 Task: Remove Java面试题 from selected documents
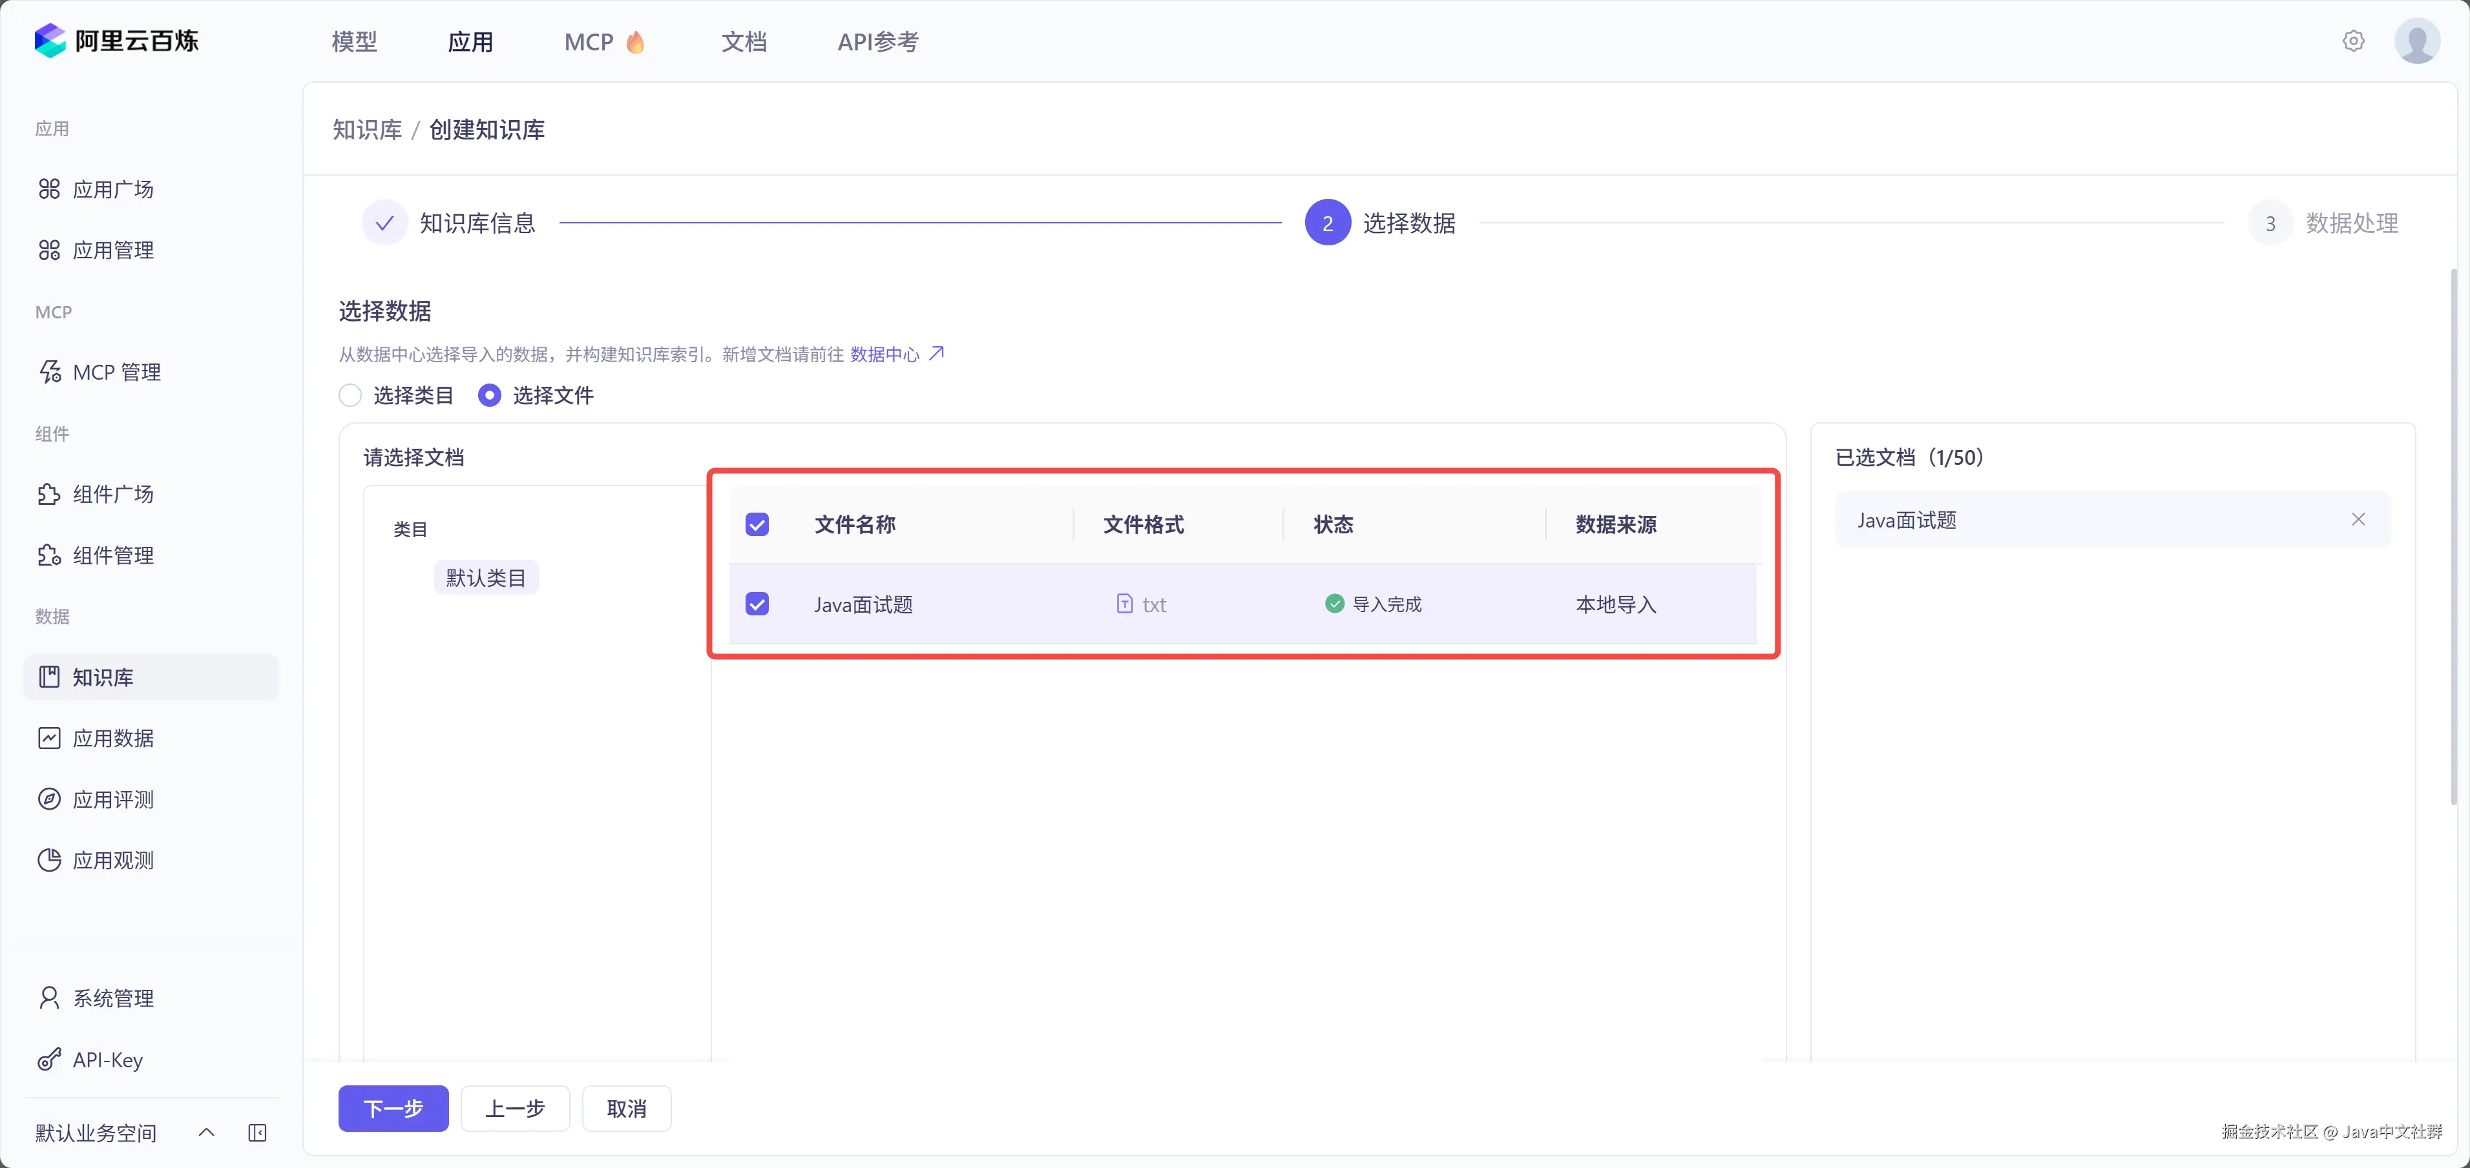point(2358,519)
